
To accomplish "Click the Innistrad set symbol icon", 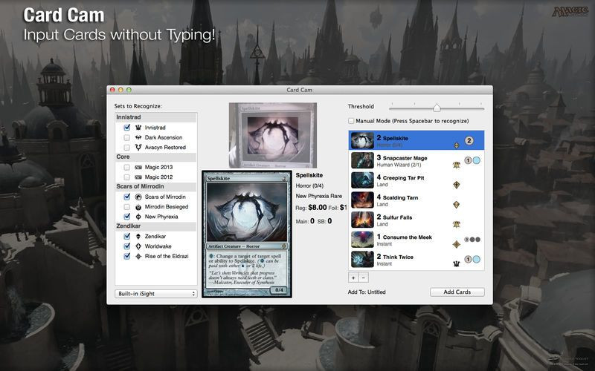I will 138,128.
